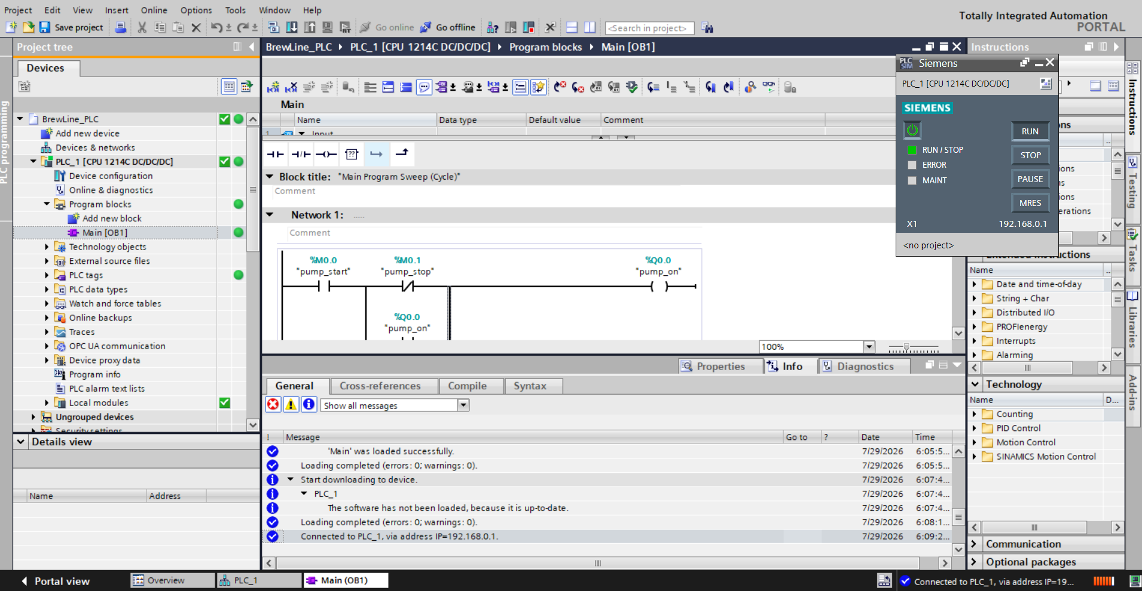The image size is (1142, 591).
Task: Collapse Network 1 with its triangle
Action: [270, 215]
